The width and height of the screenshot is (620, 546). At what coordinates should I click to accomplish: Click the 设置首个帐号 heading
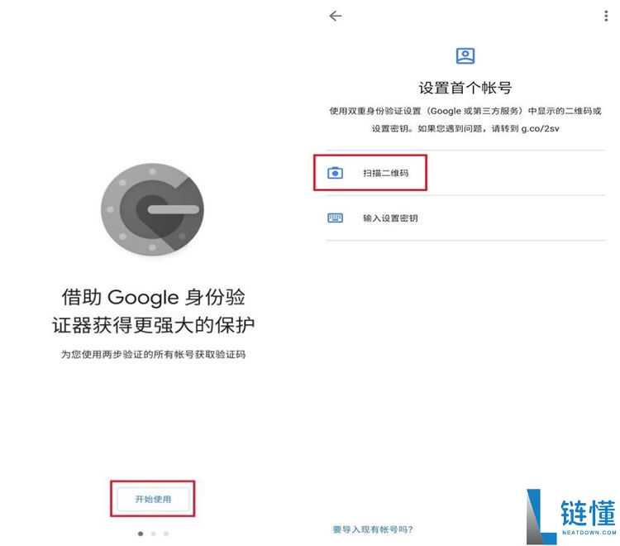[465, 88]
